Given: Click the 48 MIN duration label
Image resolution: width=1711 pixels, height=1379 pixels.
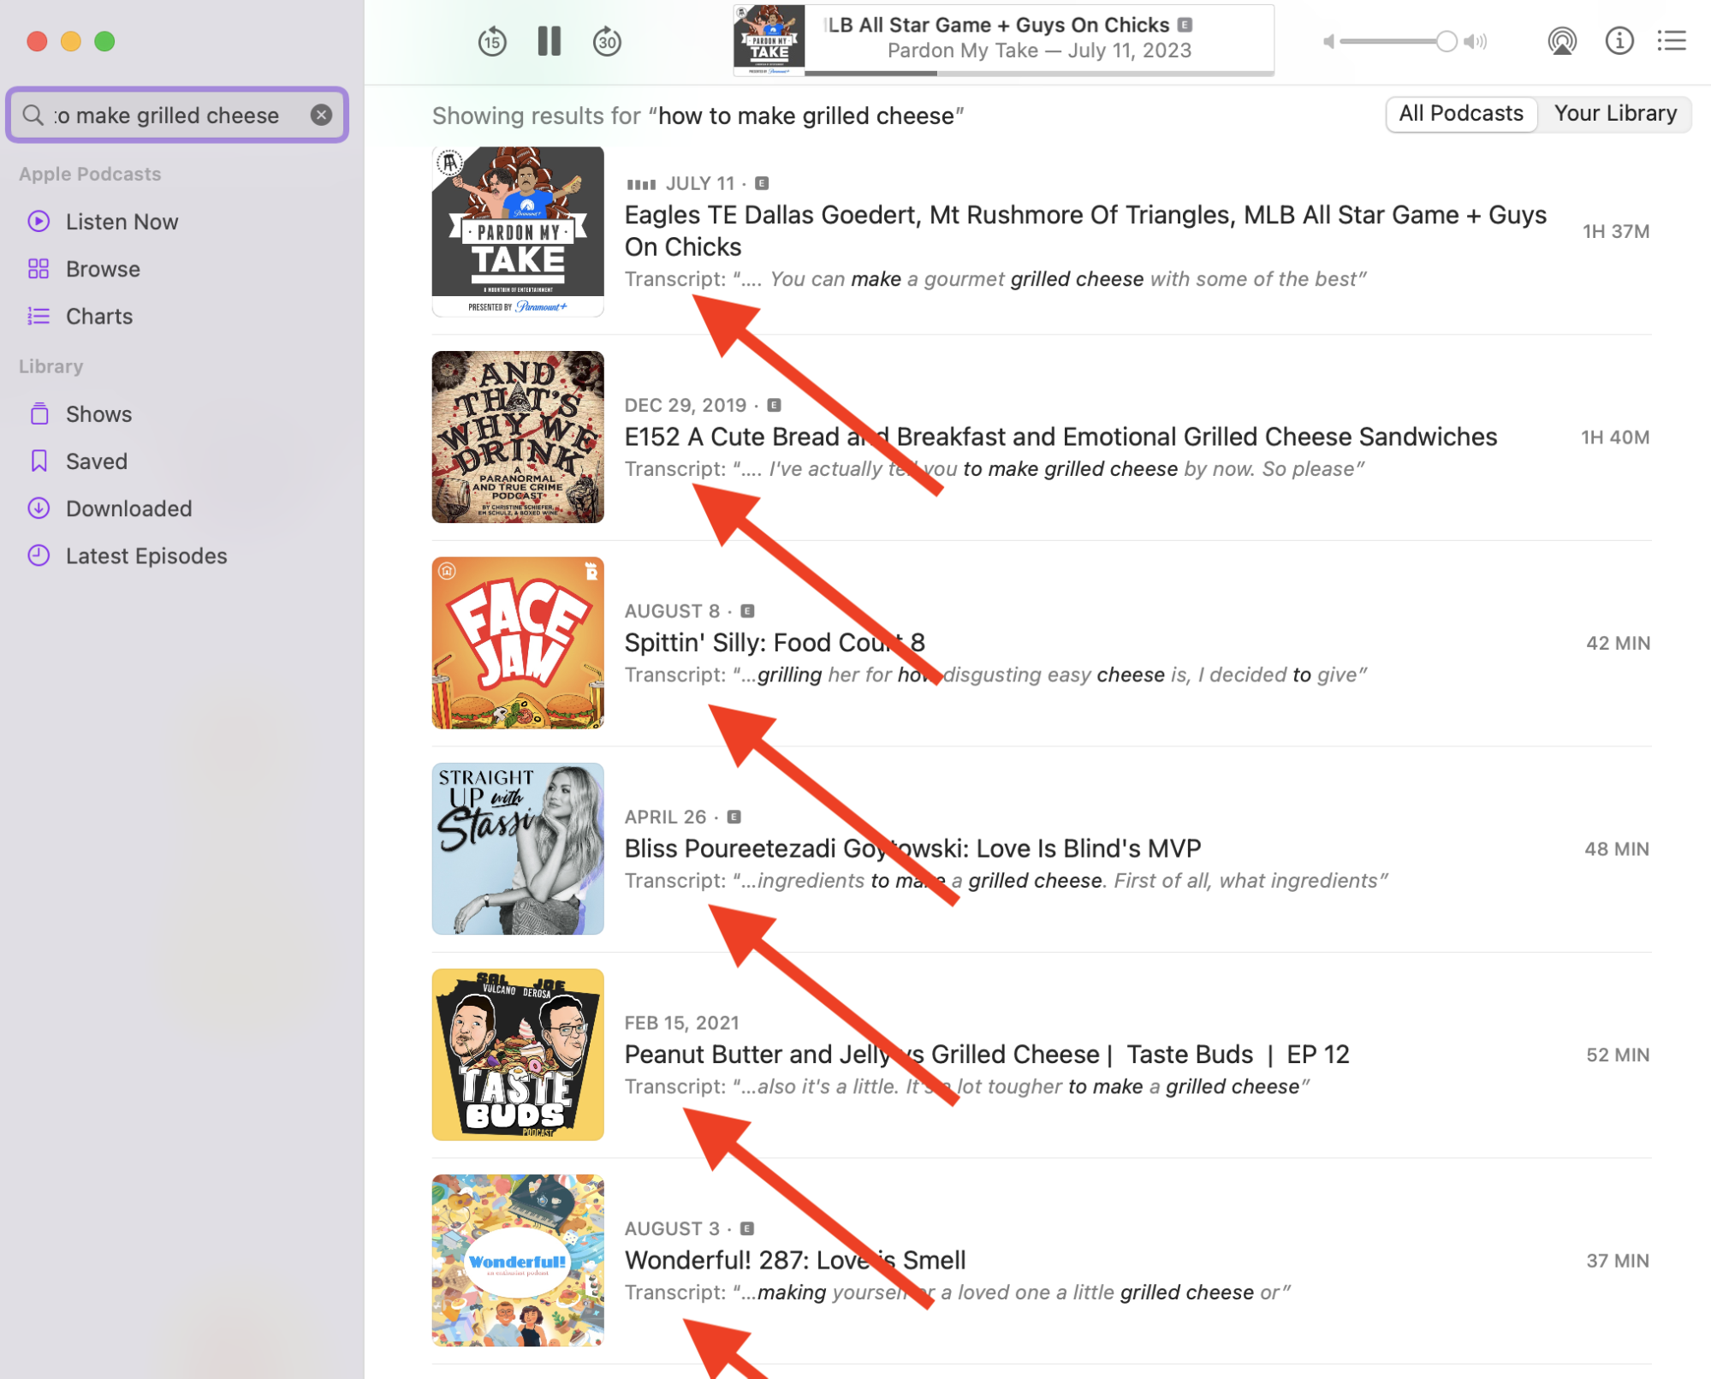Looking at the screenshot, I should coord(1616,849).
